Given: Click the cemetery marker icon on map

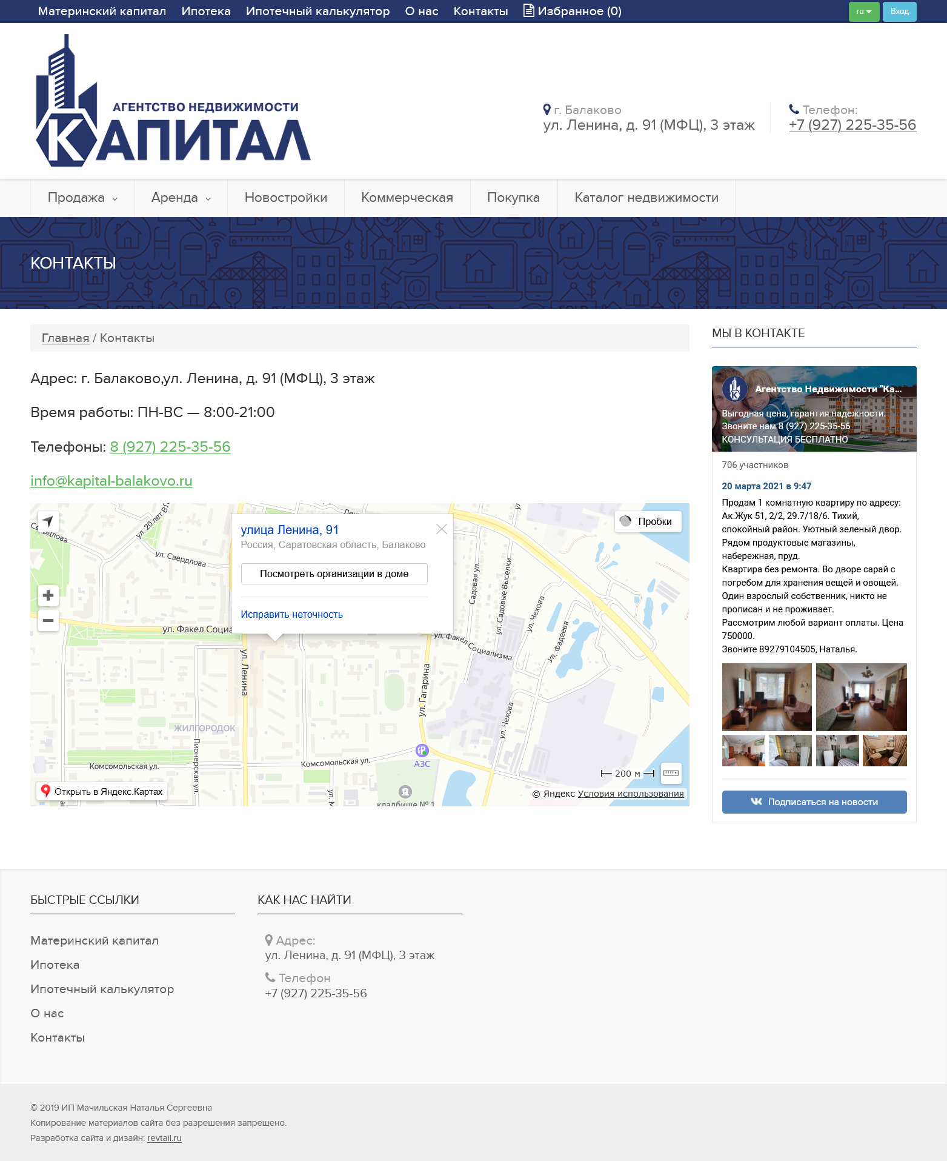Looking at the screenshot, I should [405, 791].
